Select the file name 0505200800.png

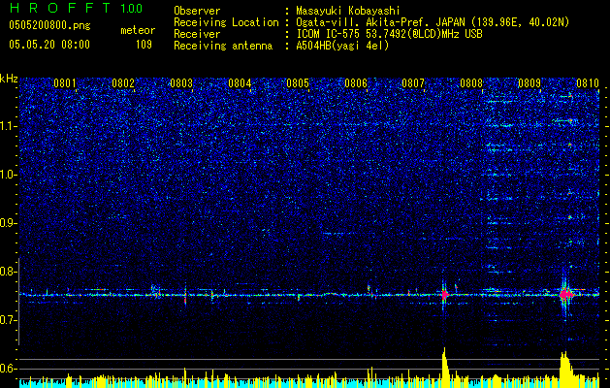pos(49,25)
